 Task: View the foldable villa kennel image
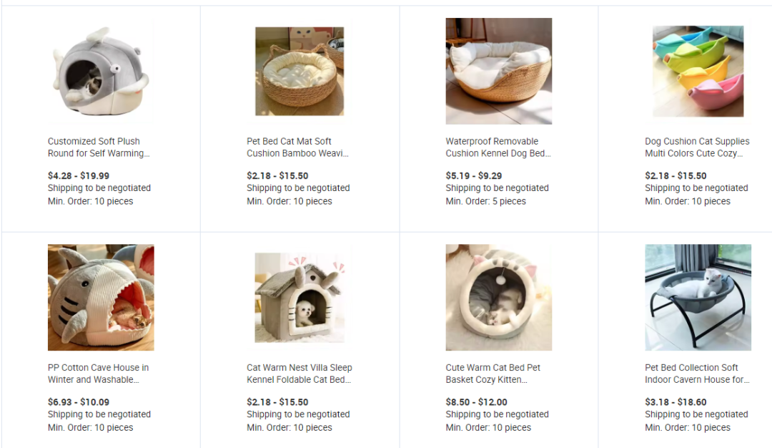tap(300, 297)
